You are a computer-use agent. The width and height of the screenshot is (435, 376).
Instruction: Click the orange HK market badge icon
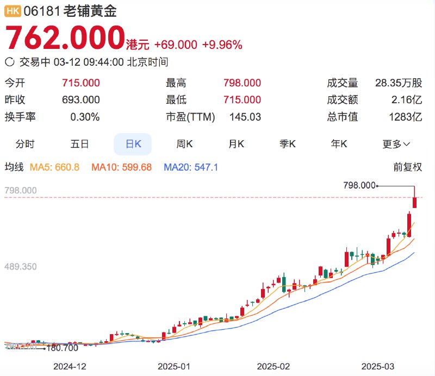(x=13, y=11)
